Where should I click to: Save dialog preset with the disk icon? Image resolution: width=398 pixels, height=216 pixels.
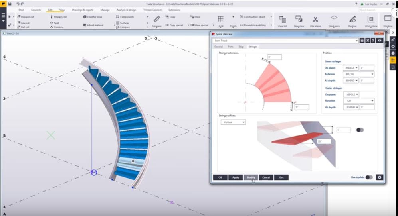coord(362,41)
